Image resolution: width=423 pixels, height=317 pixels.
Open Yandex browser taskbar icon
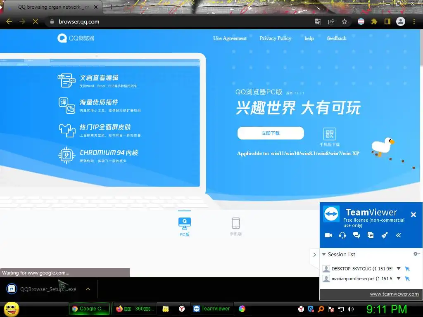[182, 309]
